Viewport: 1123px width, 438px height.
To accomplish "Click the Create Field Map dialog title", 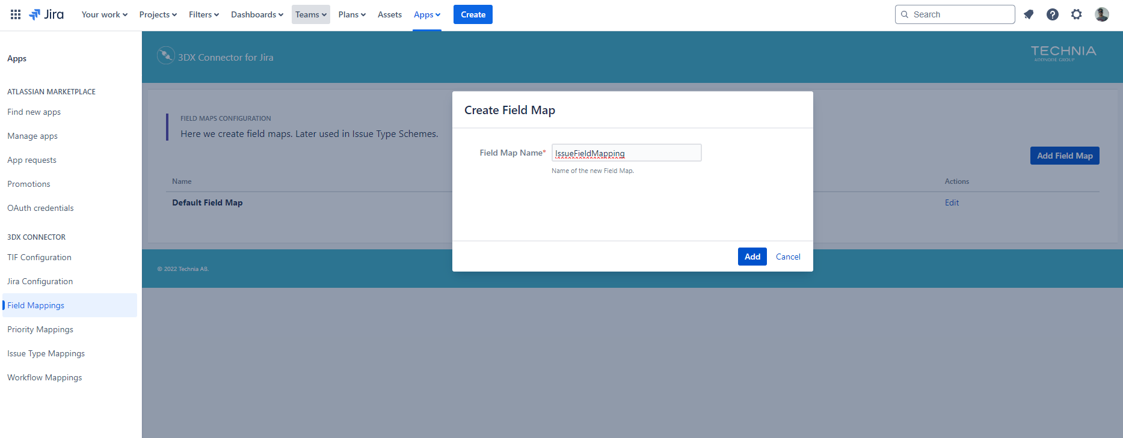I will click(x=509, y=110).
